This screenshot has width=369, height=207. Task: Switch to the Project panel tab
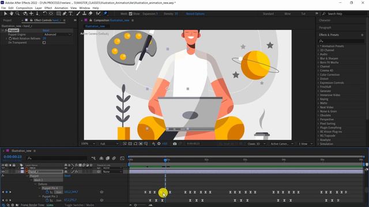point(7,21)
